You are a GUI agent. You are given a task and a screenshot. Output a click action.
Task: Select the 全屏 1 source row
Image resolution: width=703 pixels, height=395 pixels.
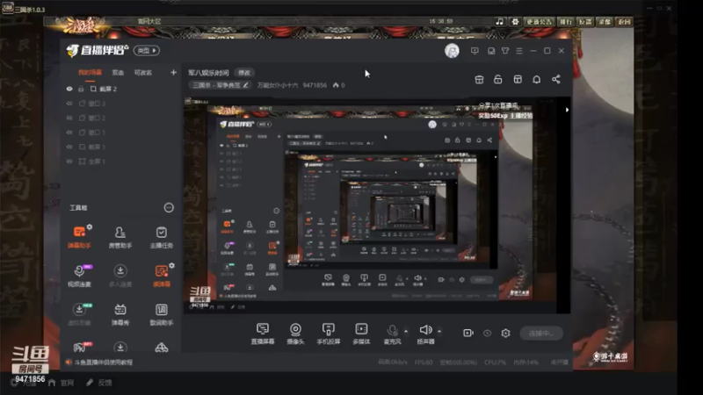pos(120,162)
